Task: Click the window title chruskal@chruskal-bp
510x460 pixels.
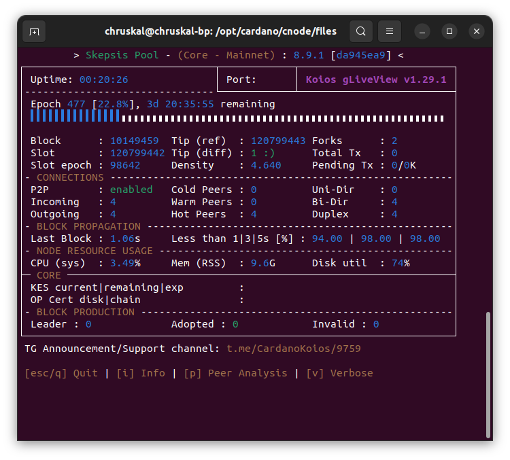Action: [x=220, y=31]
